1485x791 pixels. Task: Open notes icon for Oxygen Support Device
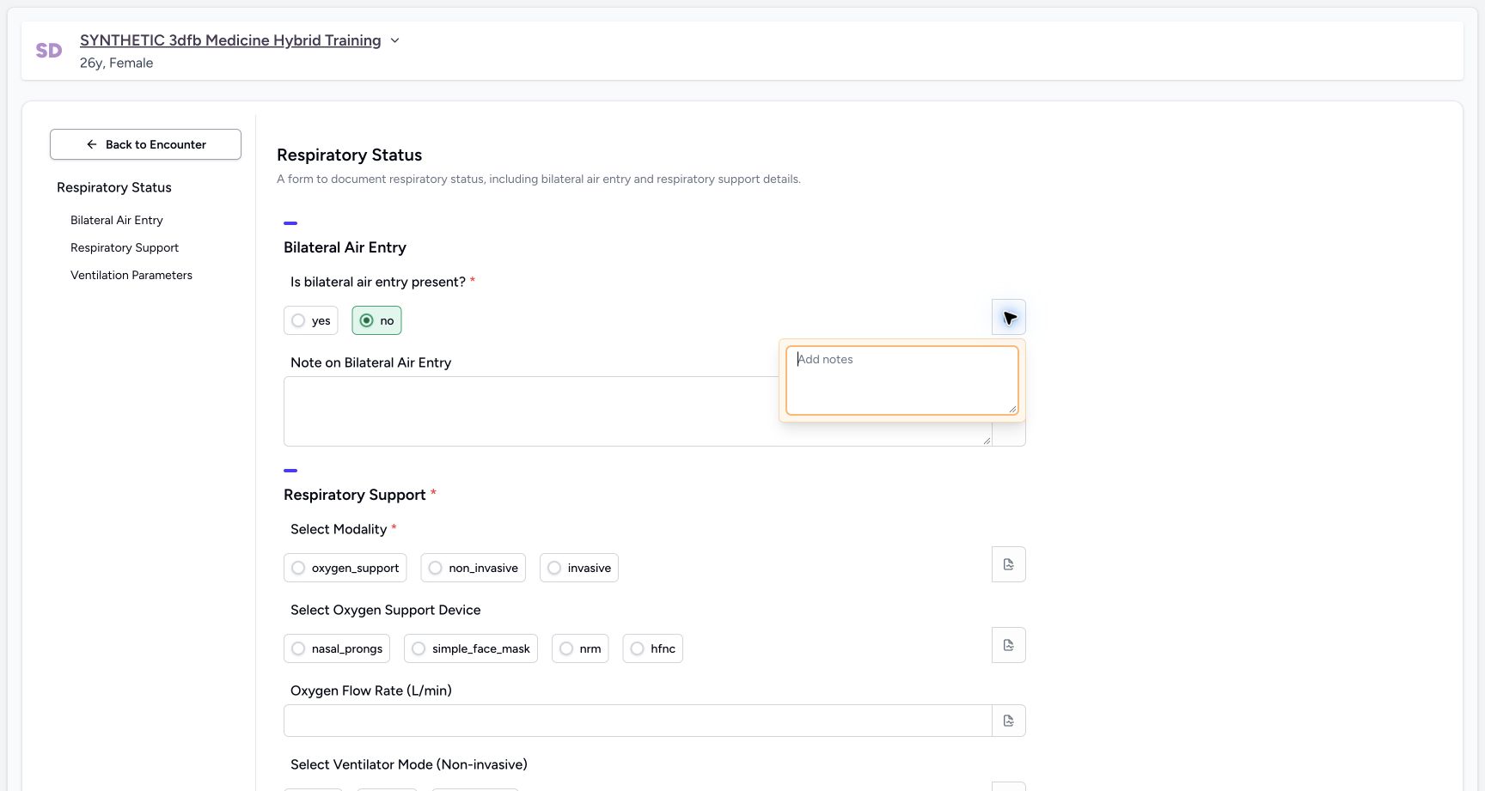click(1009, 645)
